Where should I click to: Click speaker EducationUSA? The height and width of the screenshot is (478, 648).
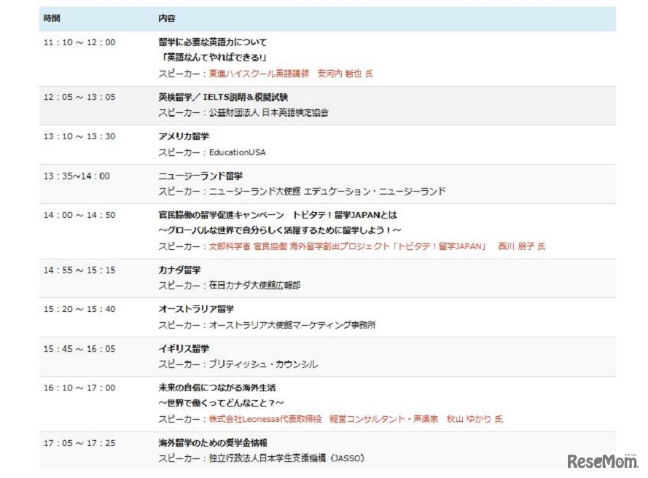pyautogui.click(x=237, y=152)
